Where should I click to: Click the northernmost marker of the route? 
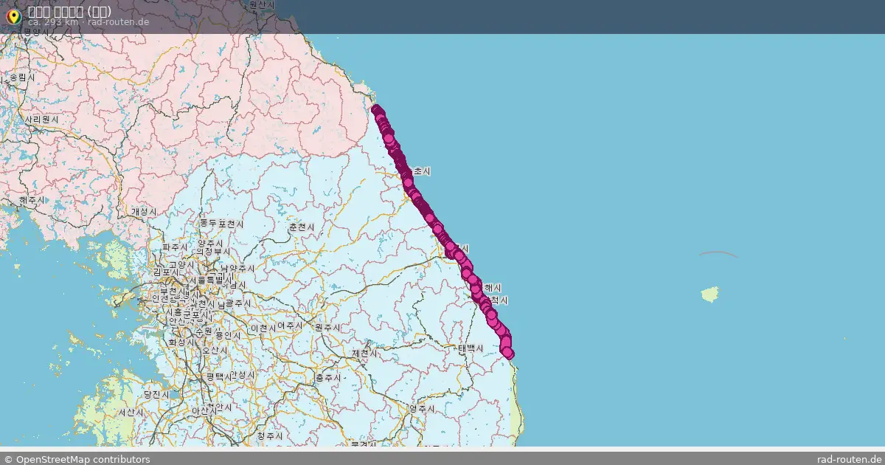tap(377, 111)
